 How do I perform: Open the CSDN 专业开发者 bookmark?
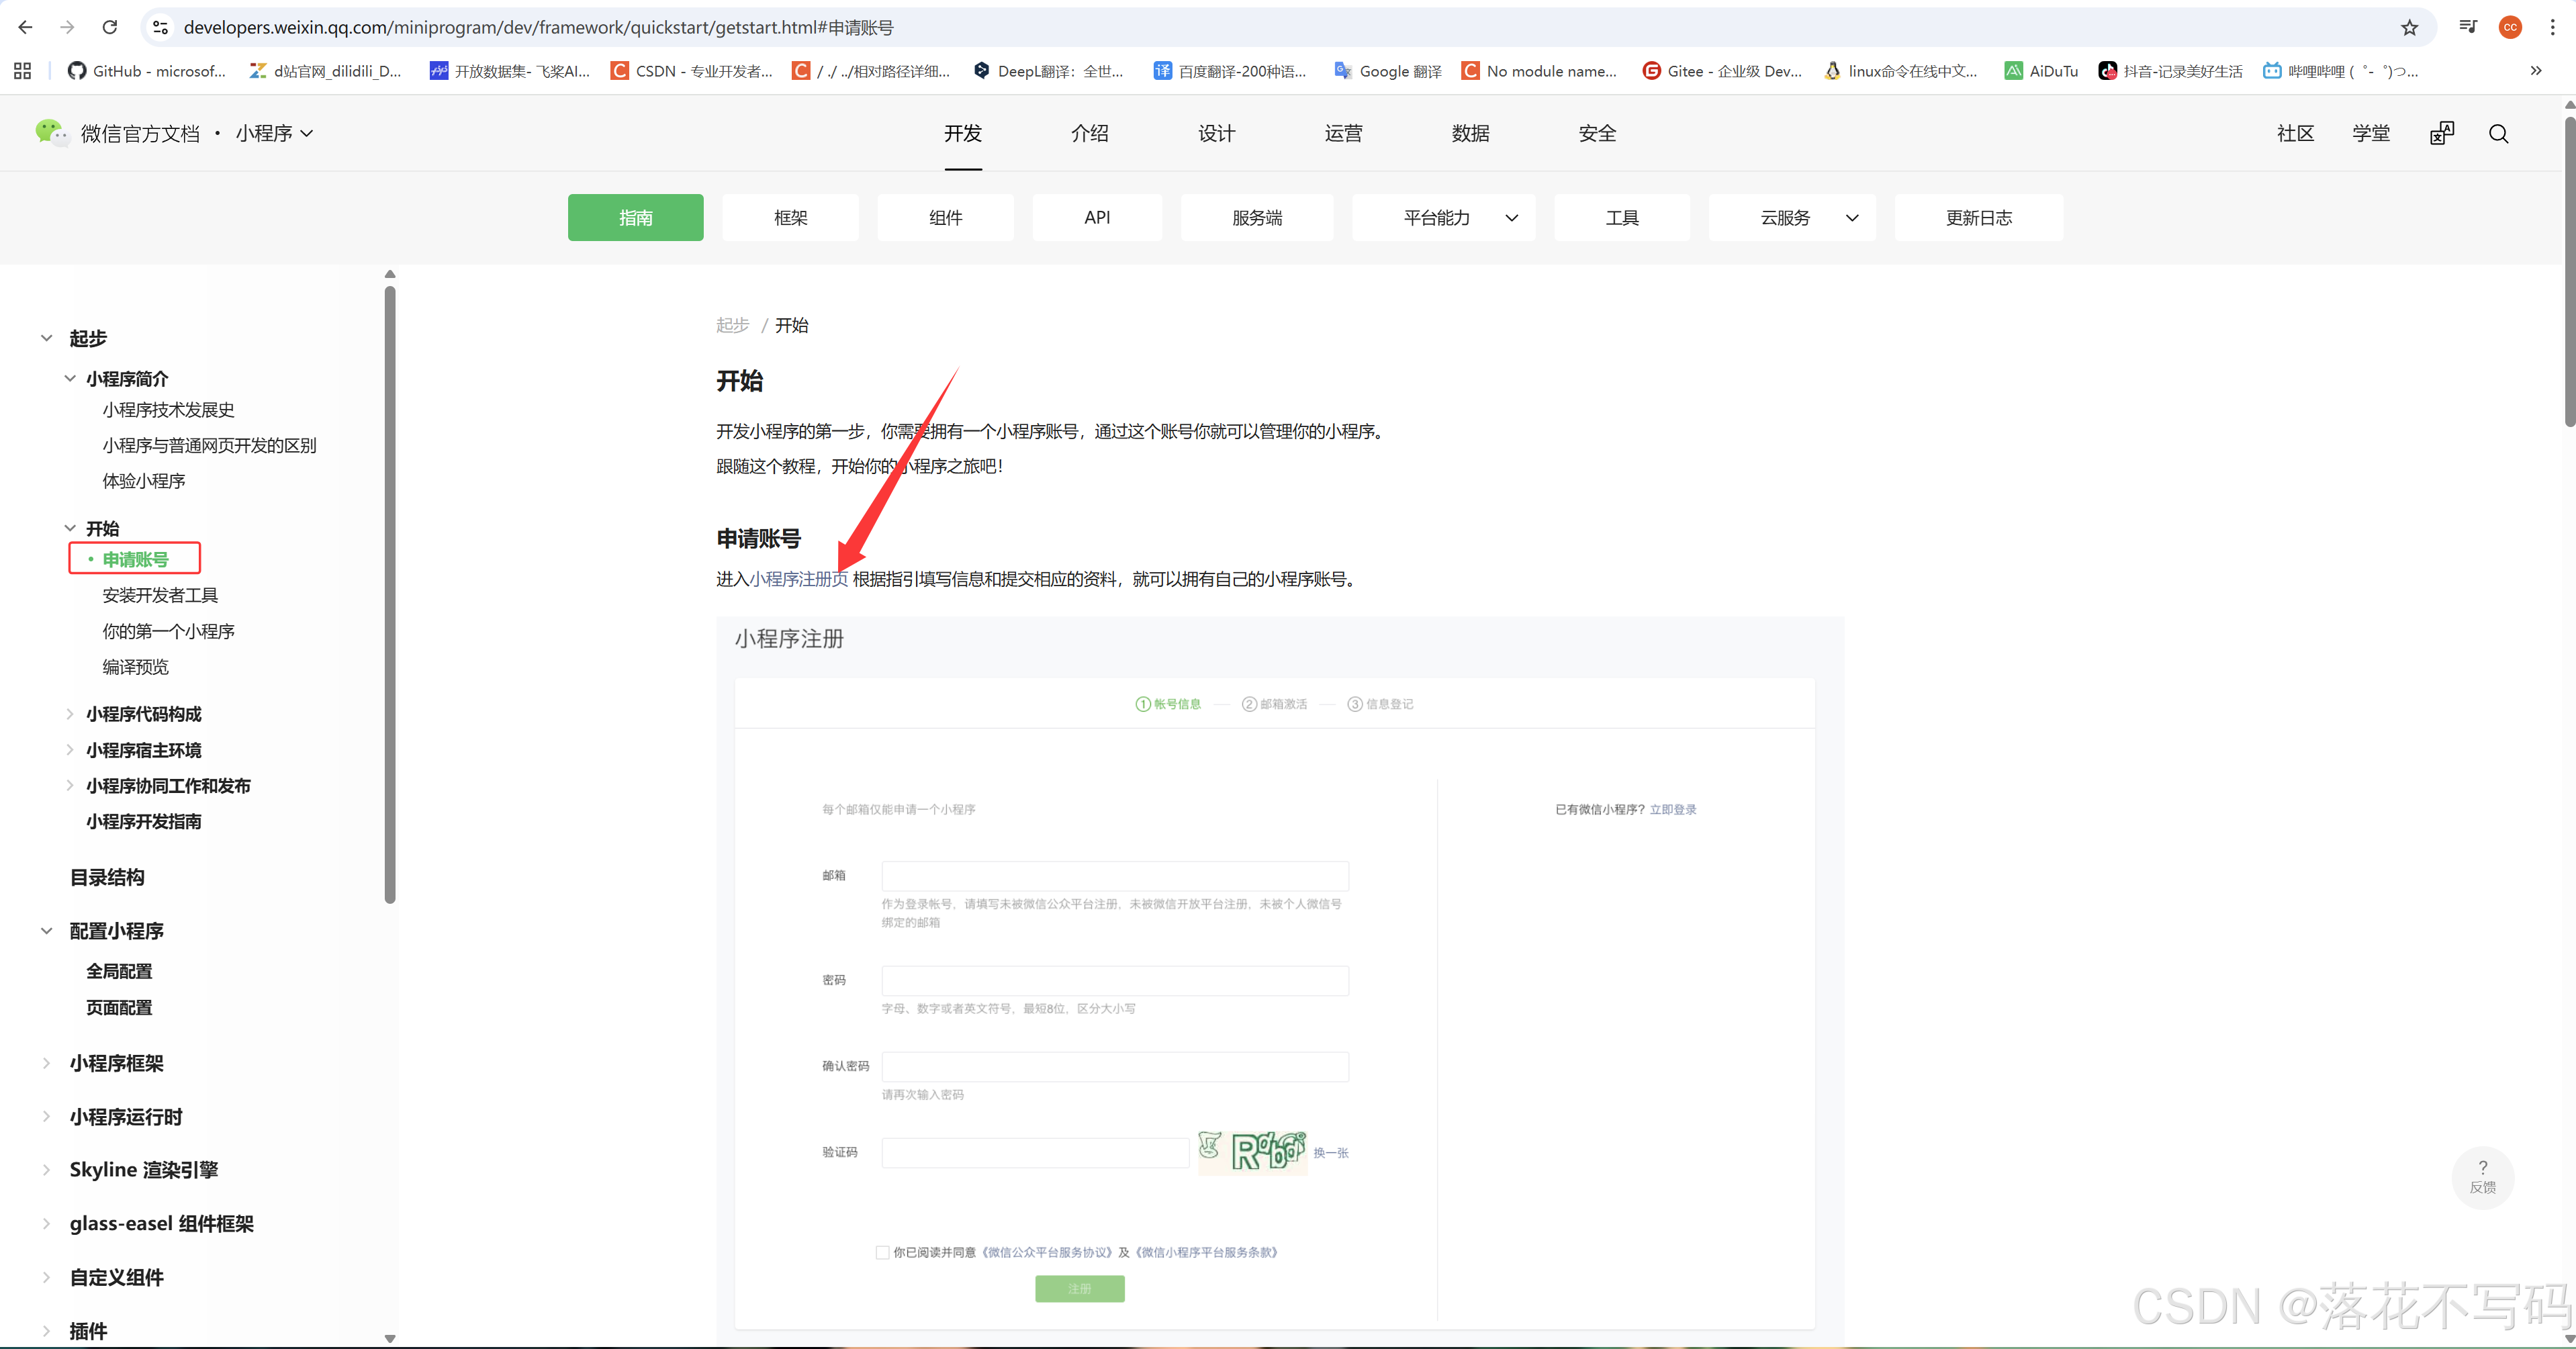(690, 71)
